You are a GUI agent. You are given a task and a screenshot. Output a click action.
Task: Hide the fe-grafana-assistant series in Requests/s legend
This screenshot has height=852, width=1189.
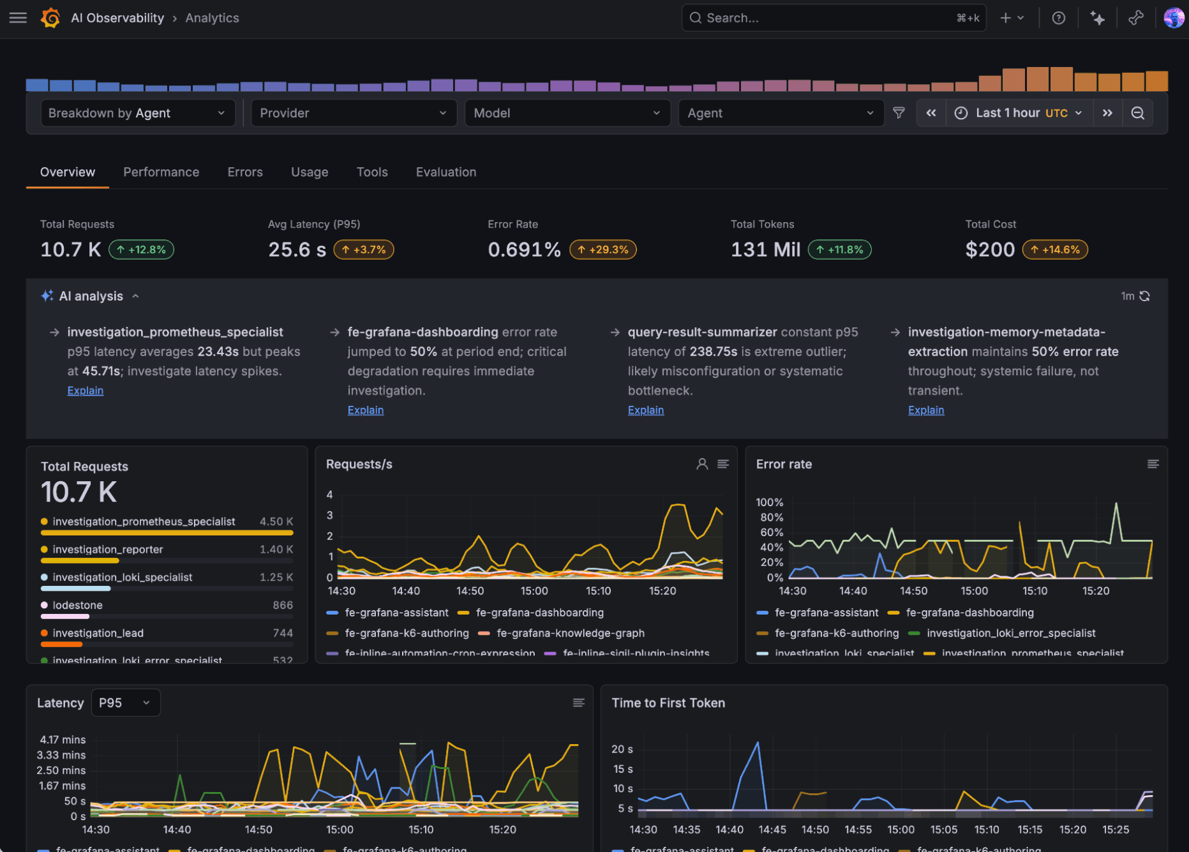pyautogui.click(x=396, y=612)
